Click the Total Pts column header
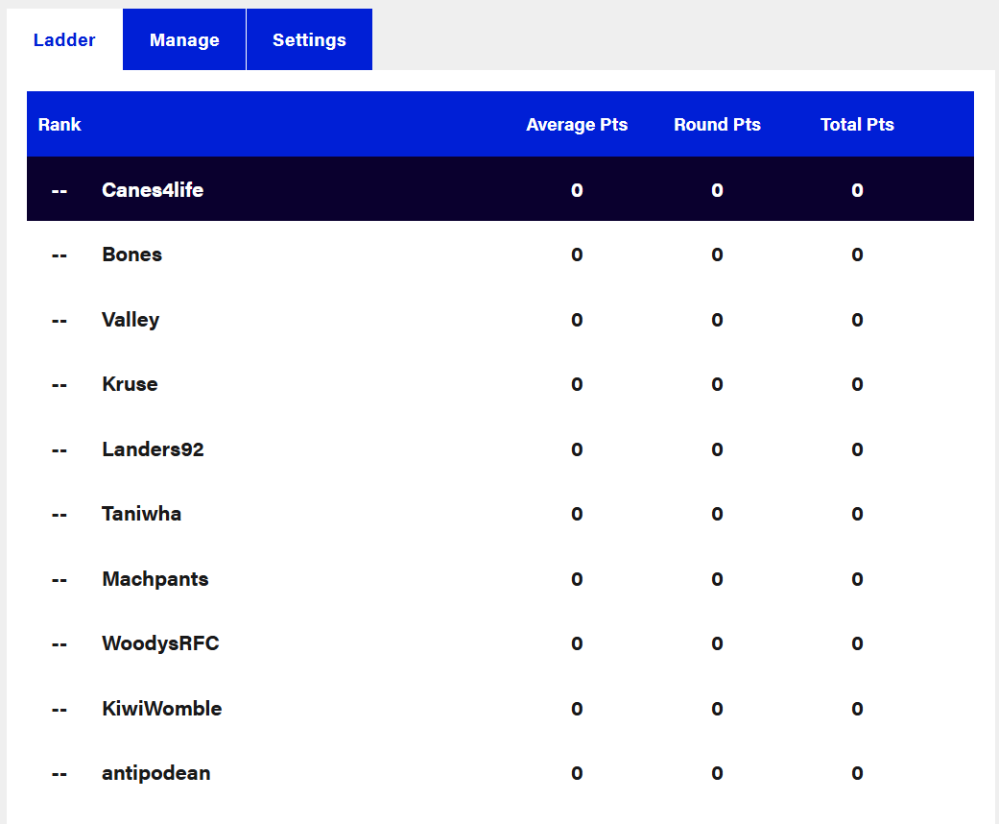 coord(857,125)
